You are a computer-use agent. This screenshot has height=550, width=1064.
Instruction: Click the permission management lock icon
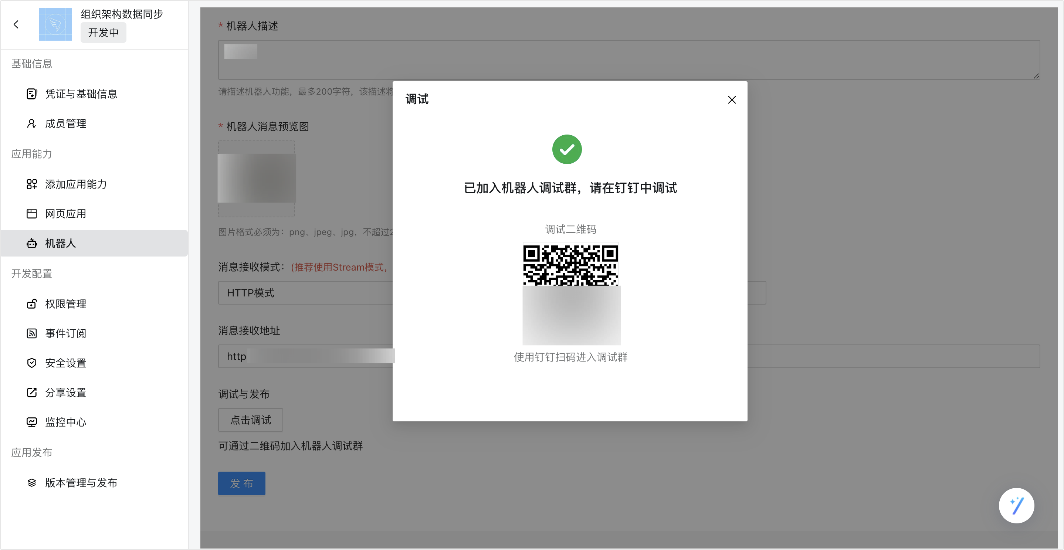click(x=32, y=304)
